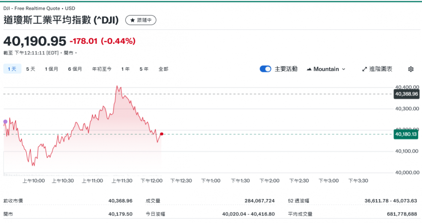Show the 6個月 chart range

[x=75, y=69]
